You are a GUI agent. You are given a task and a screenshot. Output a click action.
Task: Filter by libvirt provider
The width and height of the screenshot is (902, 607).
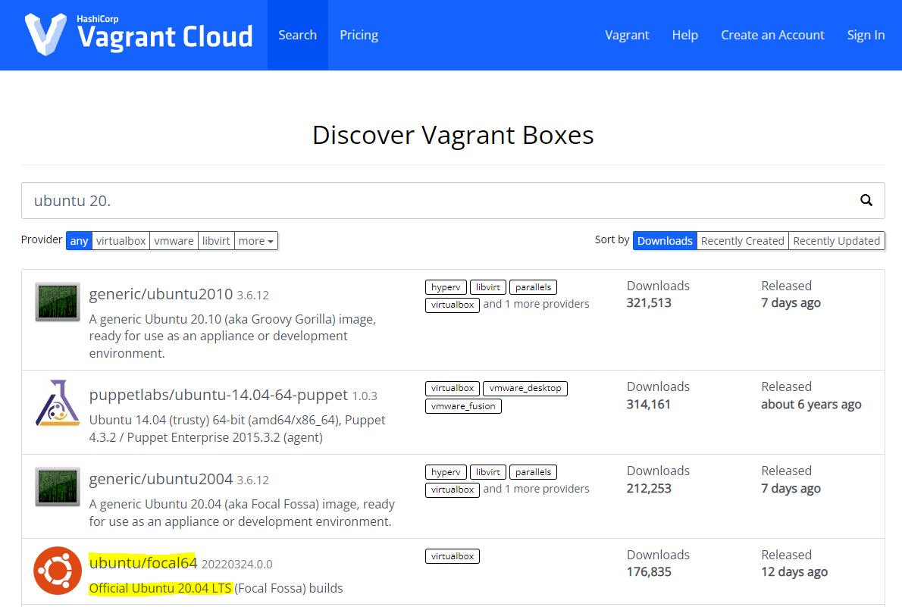point(216,240)
